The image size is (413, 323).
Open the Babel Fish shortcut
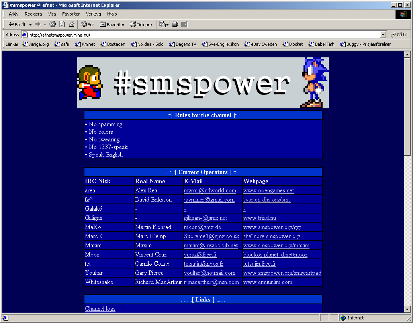(321, 44)
